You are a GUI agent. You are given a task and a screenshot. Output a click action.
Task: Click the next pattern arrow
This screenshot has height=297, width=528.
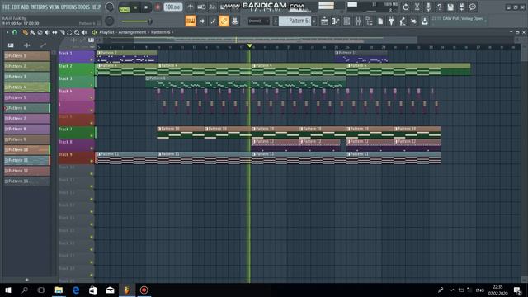(314, 21)
